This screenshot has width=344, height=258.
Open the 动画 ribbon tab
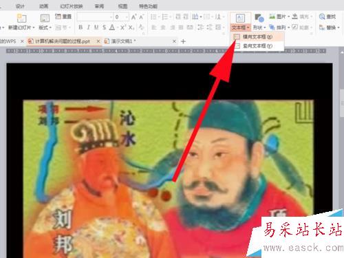(x=43, y=6)
